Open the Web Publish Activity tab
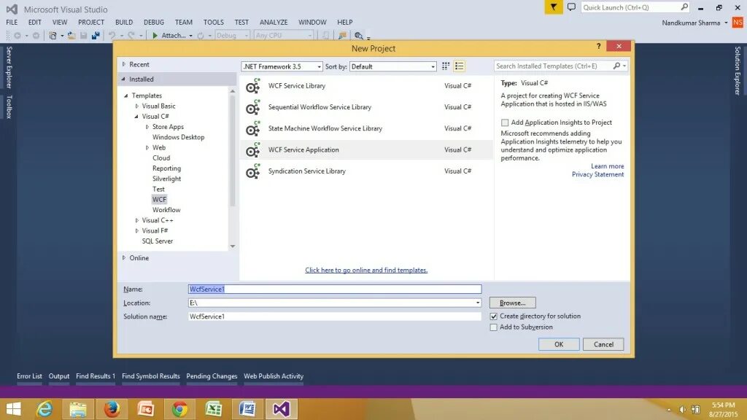 point(274,376)
